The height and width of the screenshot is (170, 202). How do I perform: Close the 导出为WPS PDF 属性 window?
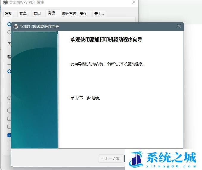click(x=134, y=2)
